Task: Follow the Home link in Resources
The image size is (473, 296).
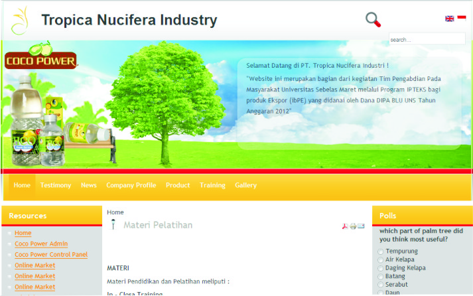Action: 23,233
